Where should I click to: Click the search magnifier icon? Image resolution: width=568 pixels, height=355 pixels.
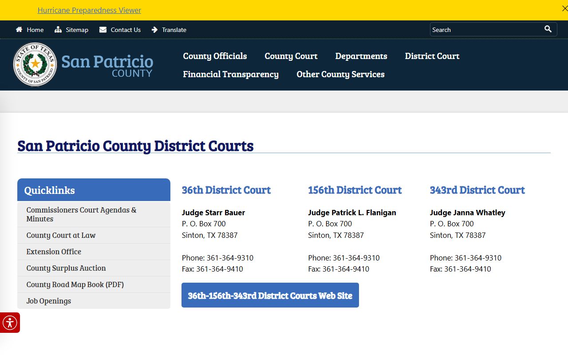click(x=548, y=29)
